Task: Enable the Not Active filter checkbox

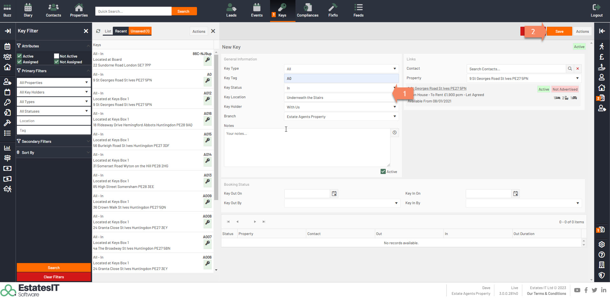Action: click(x=57, y=56)
